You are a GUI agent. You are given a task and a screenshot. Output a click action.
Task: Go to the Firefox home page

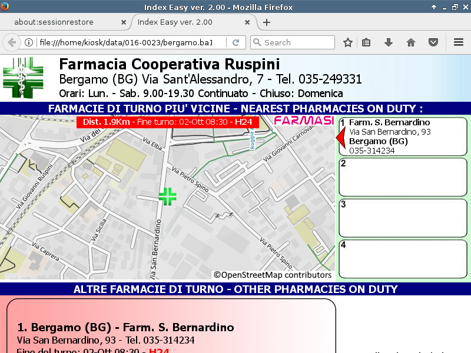[411, 42]
